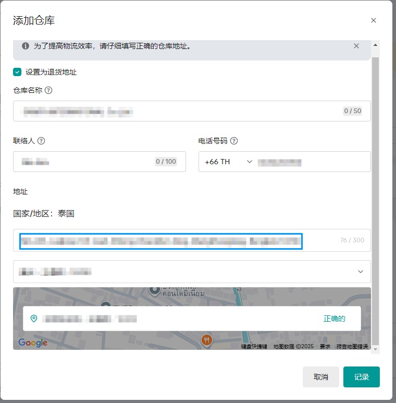Open the +66 TH country code dropdown
The image size is (396, 403).
(228, 162)
